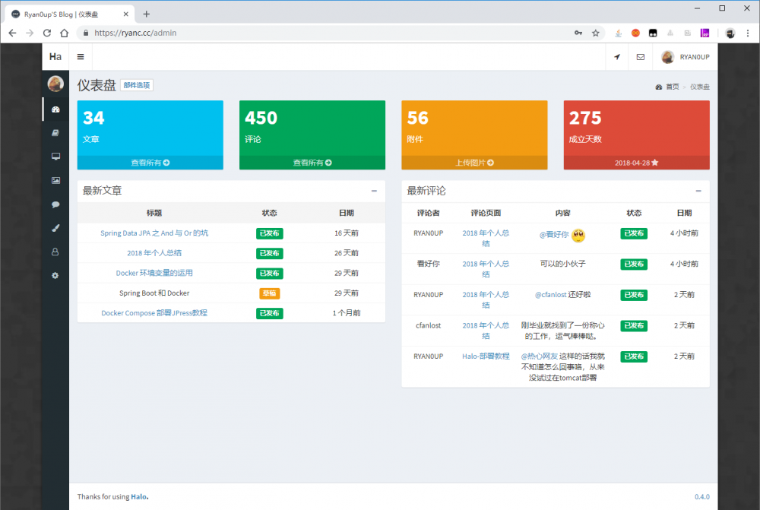Open the Comments speech-bubble icon
This screenshot has width=760, height=510.
click(55, 204)
